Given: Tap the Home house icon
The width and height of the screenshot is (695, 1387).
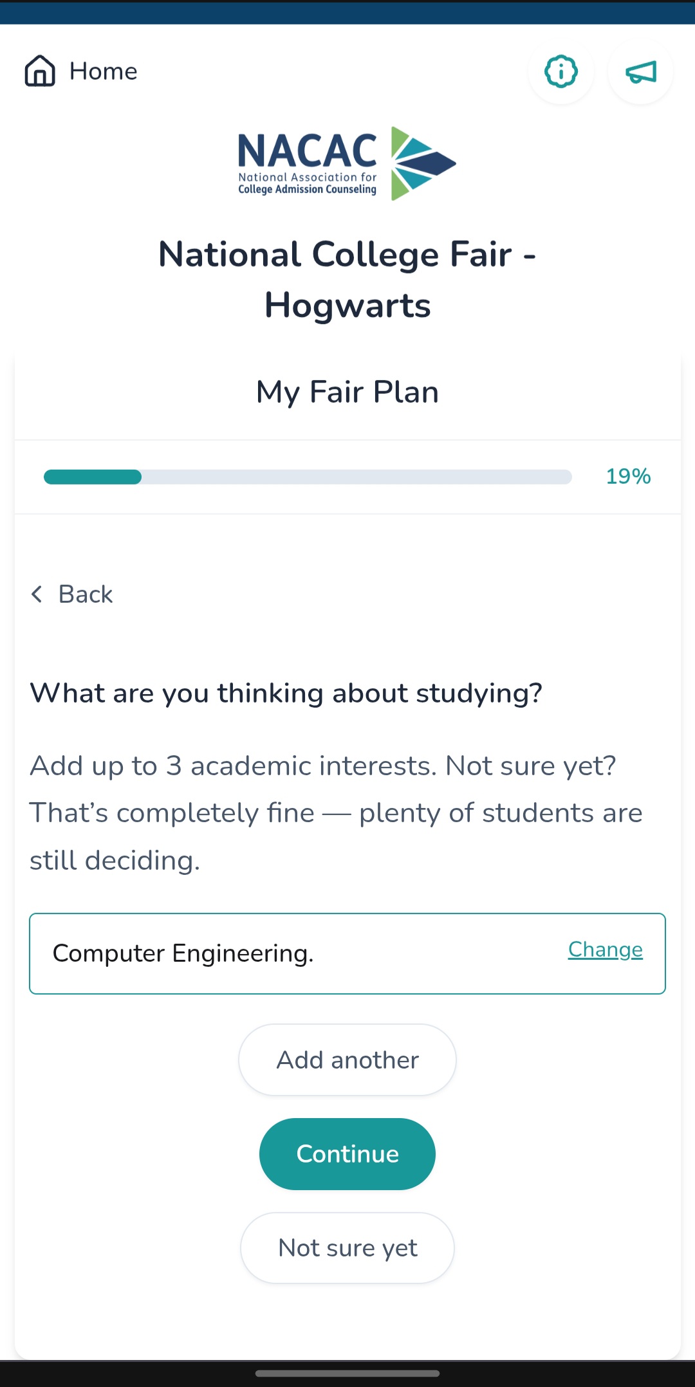Looking at the screenshot, I should click(x=40, y=71).
